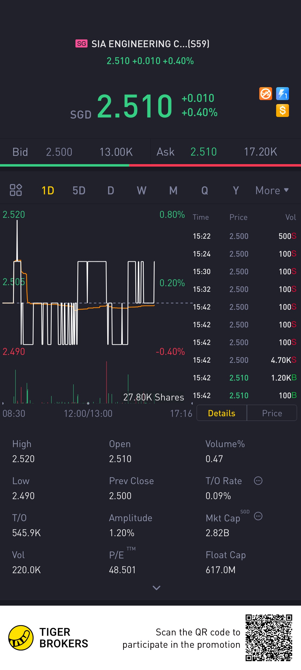This screenshot has height=670, width=301.
Task: Select the 1D chart tab
Action: [48, 191]
